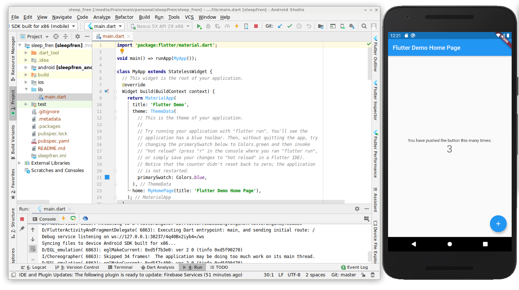Start a Debug session via the bug icon

point(208,26)
